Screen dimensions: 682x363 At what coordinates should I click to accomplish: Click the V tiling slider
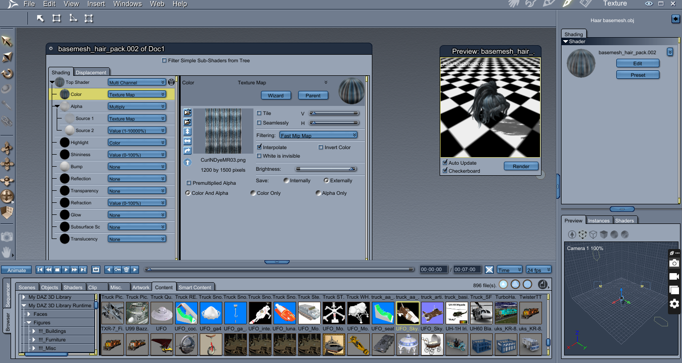(334, 113)
